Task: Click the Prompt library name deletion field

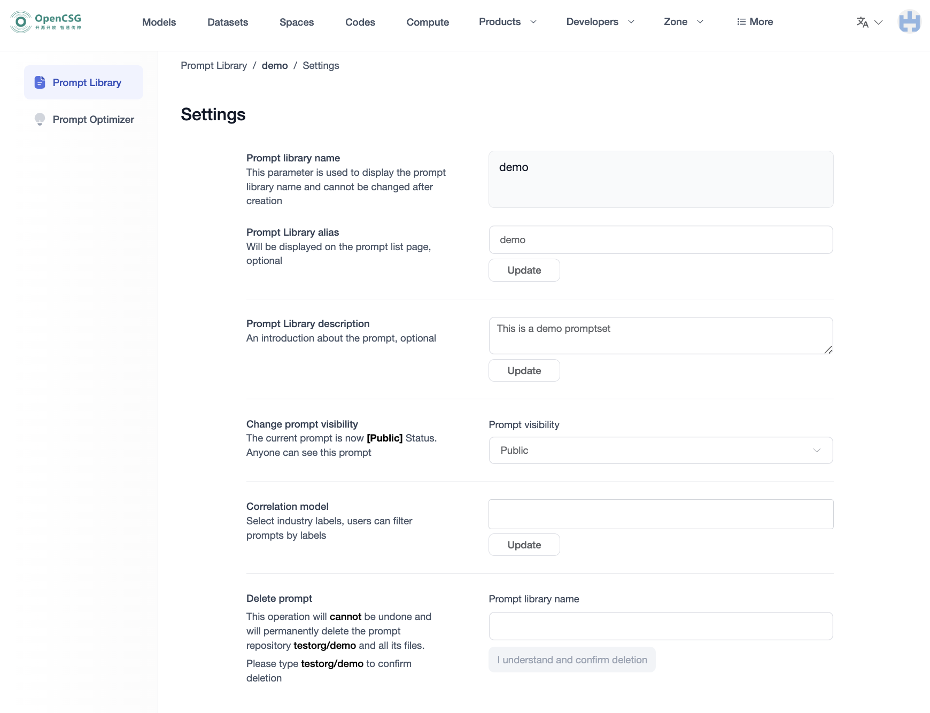Action: (x=661, y=626)
